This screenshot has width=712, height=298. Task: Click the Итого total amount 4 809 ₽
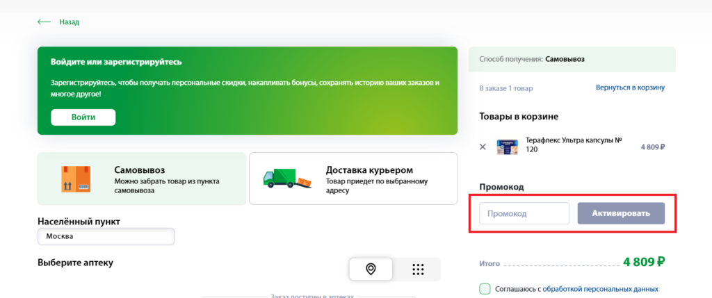click(644, 262)
